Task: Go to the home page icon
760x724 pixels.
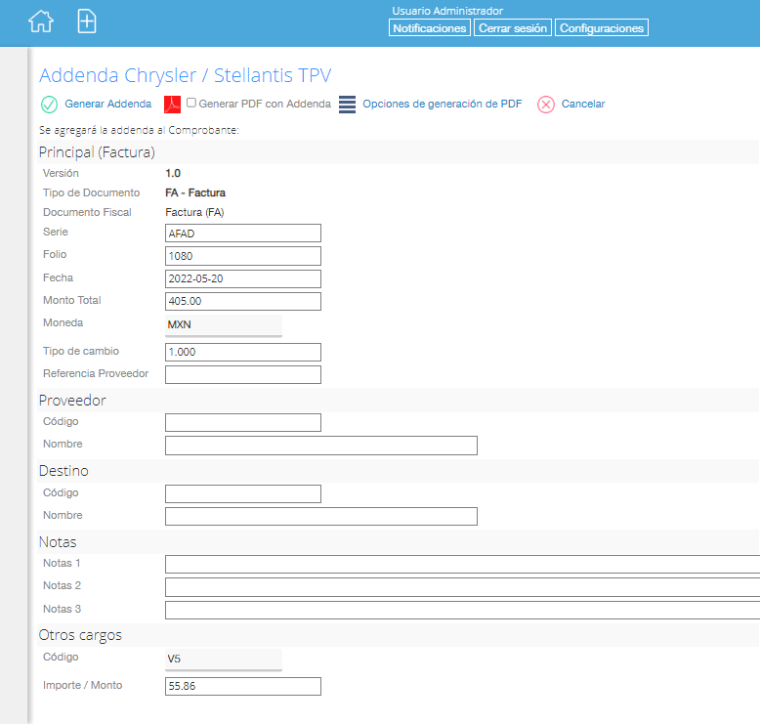Action: coord(41,21)
